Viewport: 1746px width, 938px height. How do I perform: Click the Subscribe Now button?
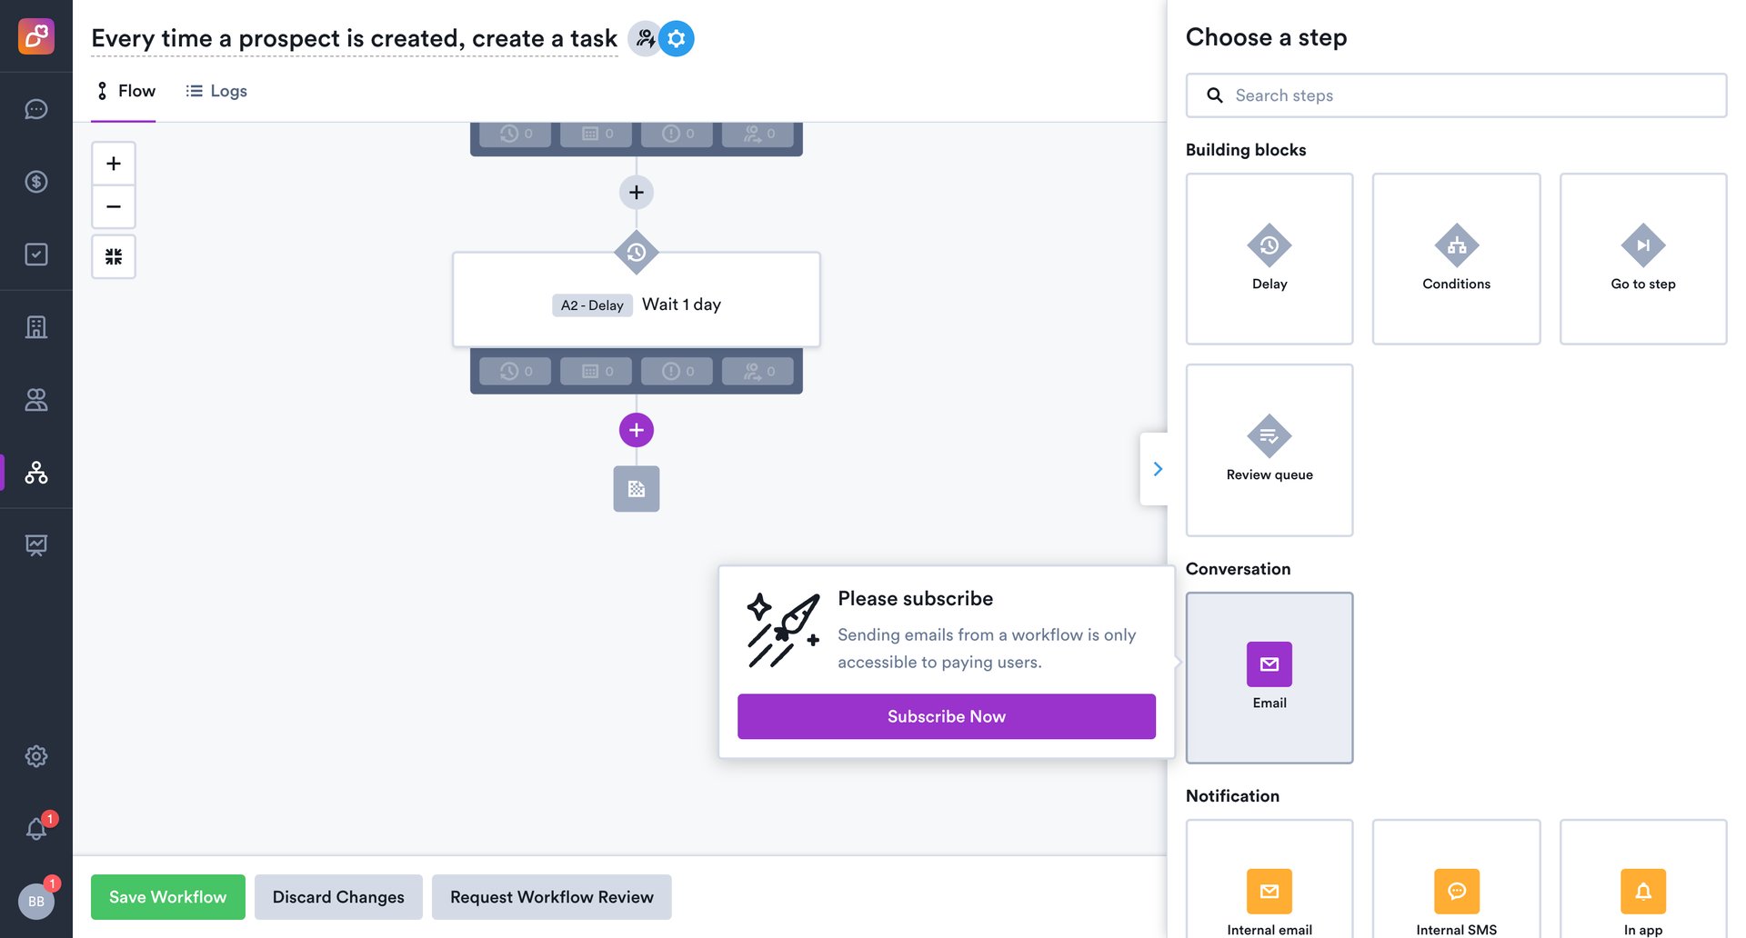tap(946, 716)
